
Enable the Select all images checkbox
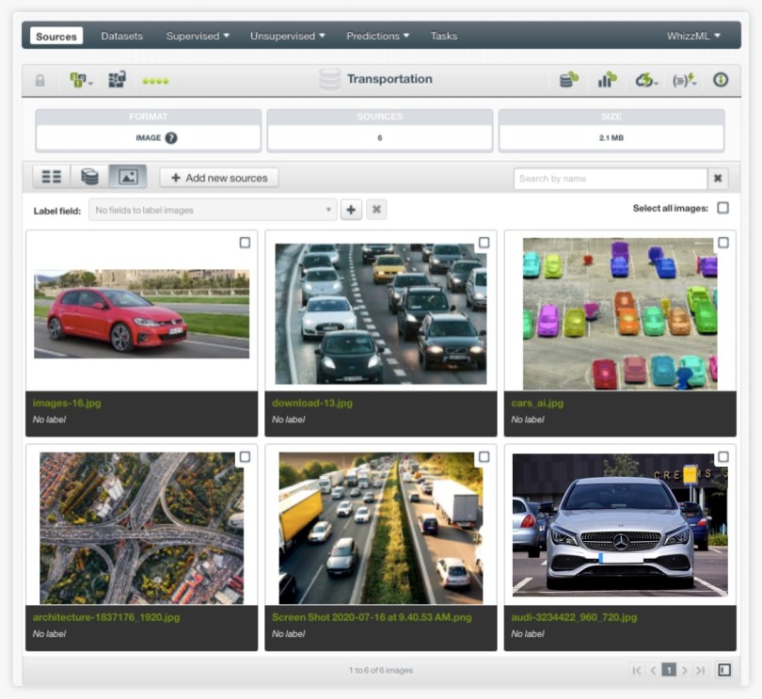coord(722,208)
